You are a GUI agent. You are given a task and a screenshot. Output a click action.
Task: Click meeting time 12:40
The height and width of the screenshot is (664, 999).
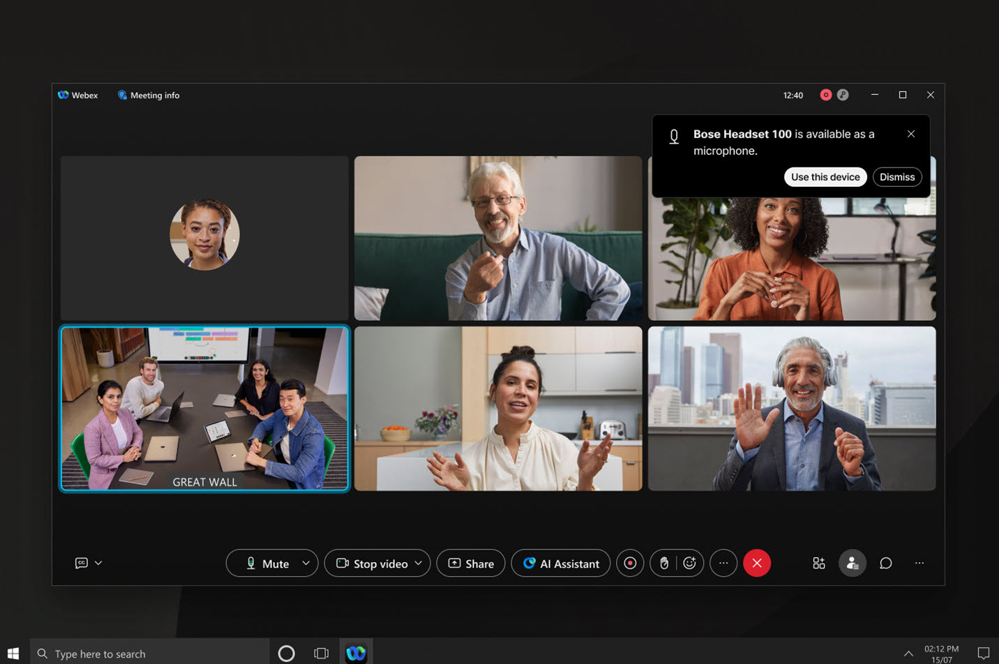tap(793, 96)
